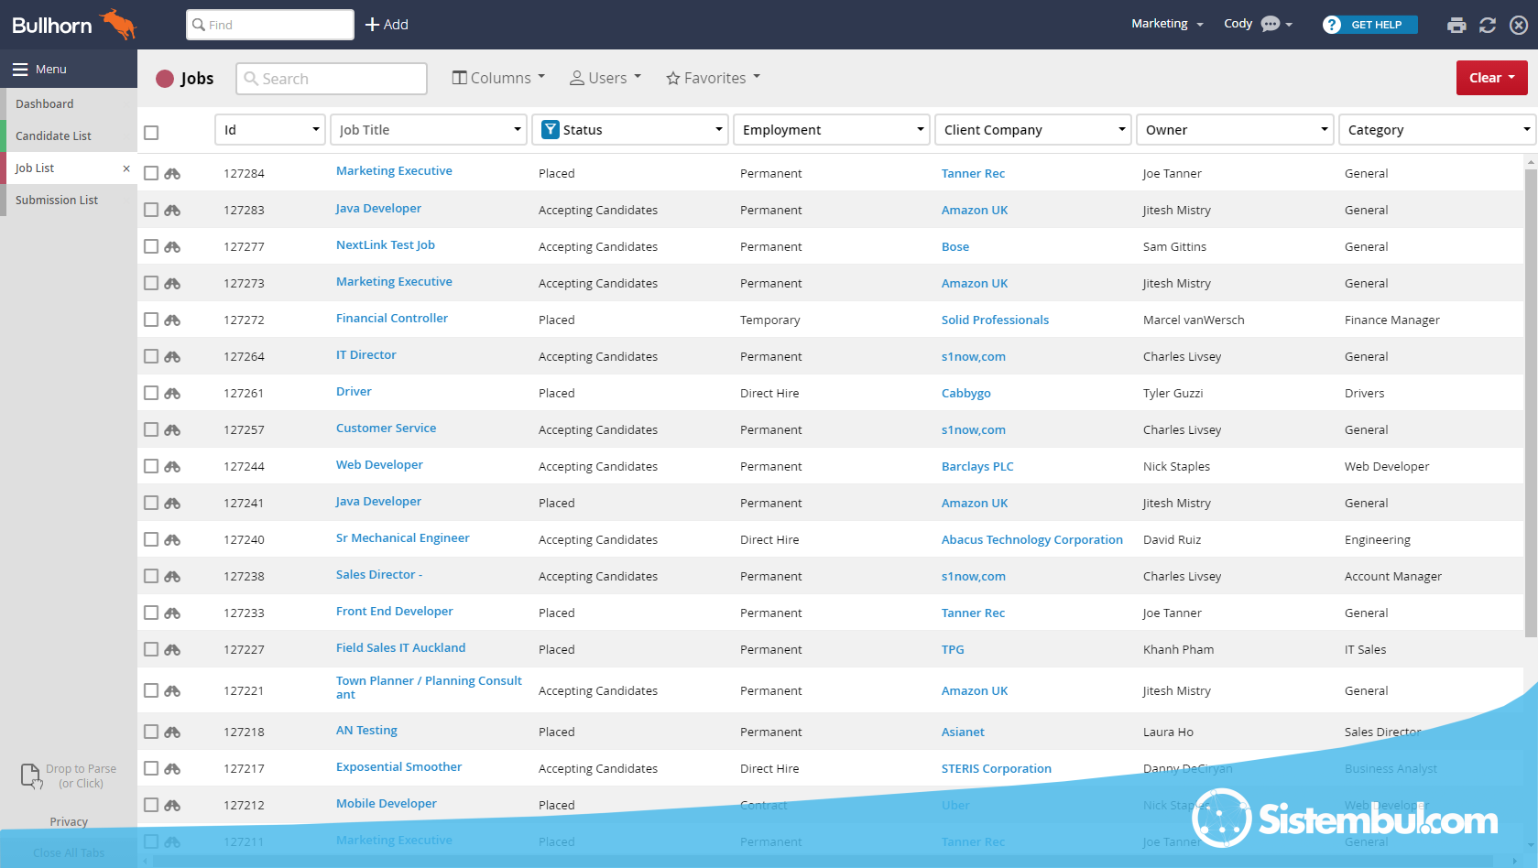Screen dimensions: 1538x868
Task: Check the box for Web Developer 127244
Action: click(x=151, y=466)
